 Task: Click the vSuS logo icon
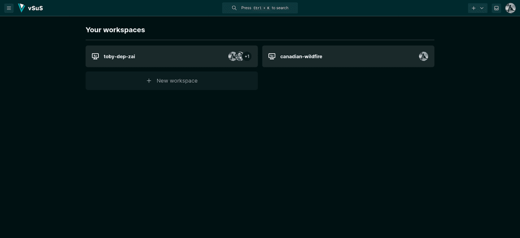pos(22,8)
